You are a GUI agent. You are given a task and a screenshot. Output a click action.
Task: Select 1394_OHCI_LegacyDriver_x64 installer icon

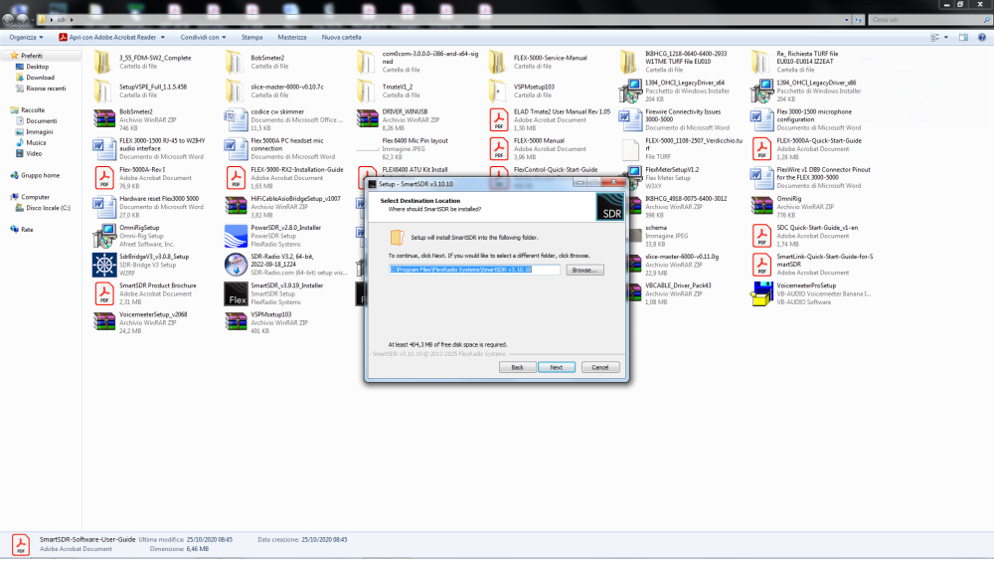pos(630,91)
